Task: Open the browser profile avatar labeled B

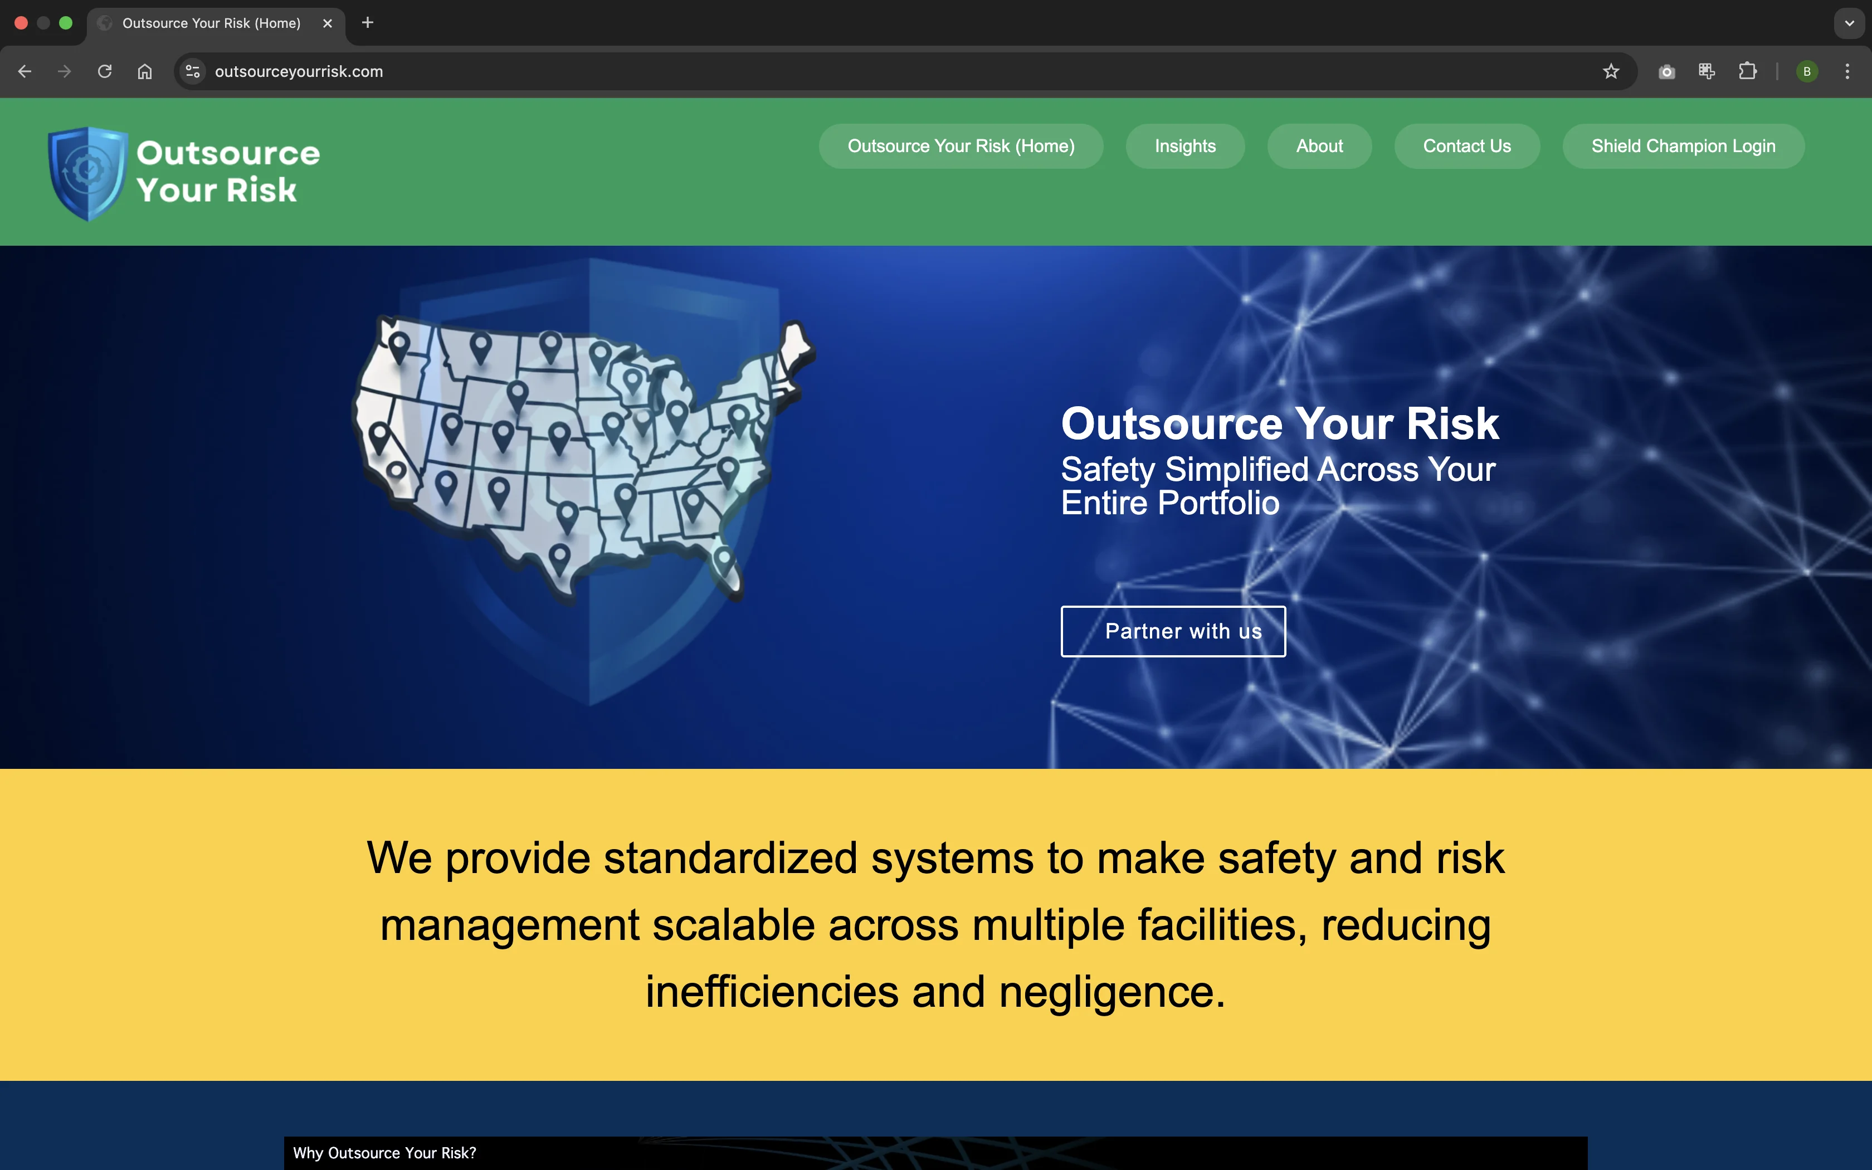Action: point(1806,71)
